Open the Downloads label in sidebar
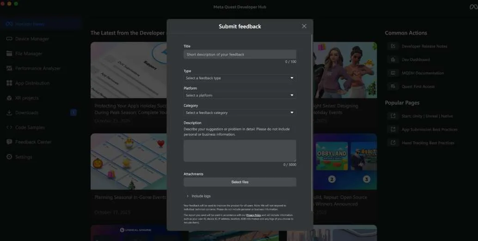 27,112
